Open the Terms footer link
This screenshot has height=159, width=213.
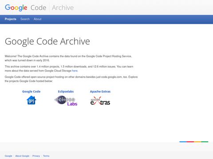[x=46, y=156]
